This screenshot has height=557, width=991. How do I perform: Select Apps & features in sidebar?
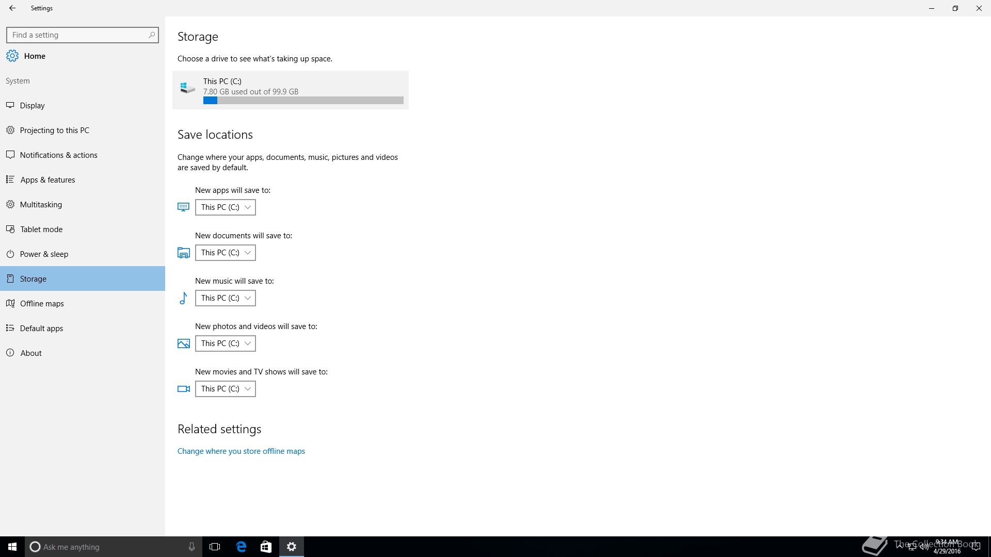coord(47,180)
